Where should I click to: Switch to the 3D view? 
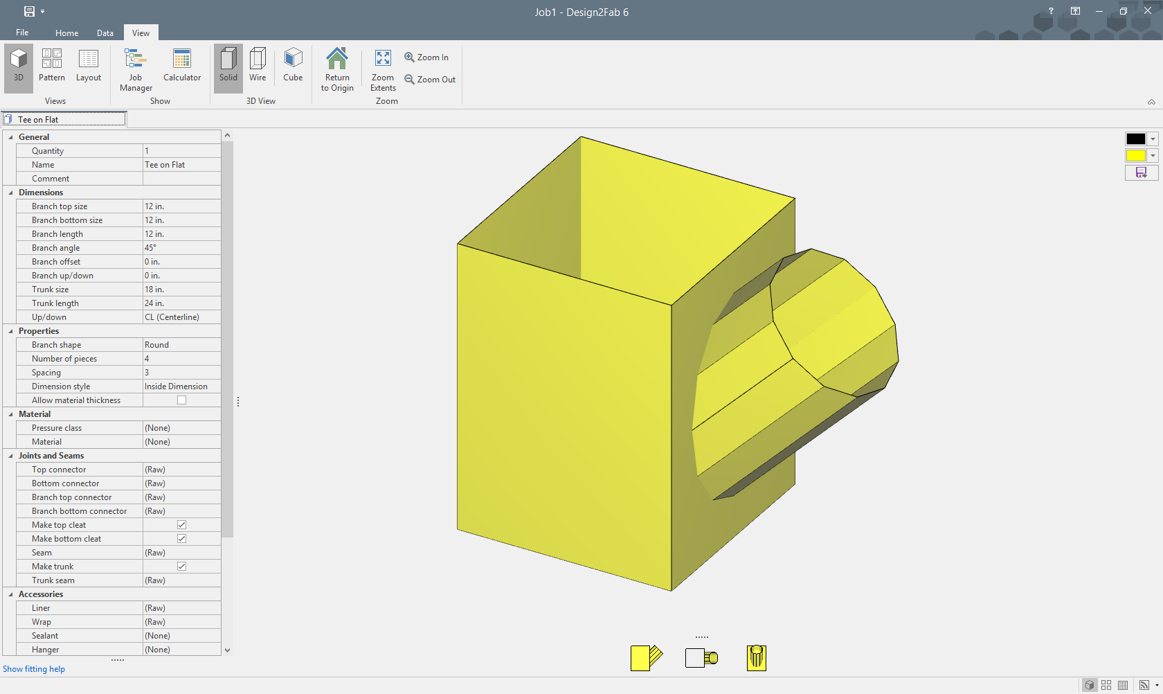coord(19,68)
